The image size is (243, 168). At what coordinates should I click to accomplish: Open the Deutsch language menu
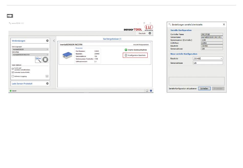tap(150, 33)
